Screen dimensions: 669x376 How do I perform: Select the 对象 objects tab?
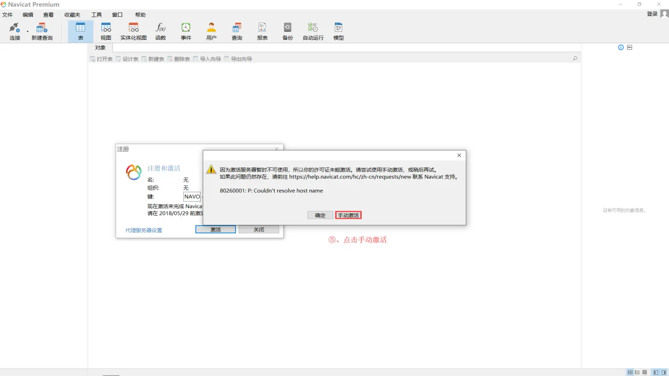(100, 48)
